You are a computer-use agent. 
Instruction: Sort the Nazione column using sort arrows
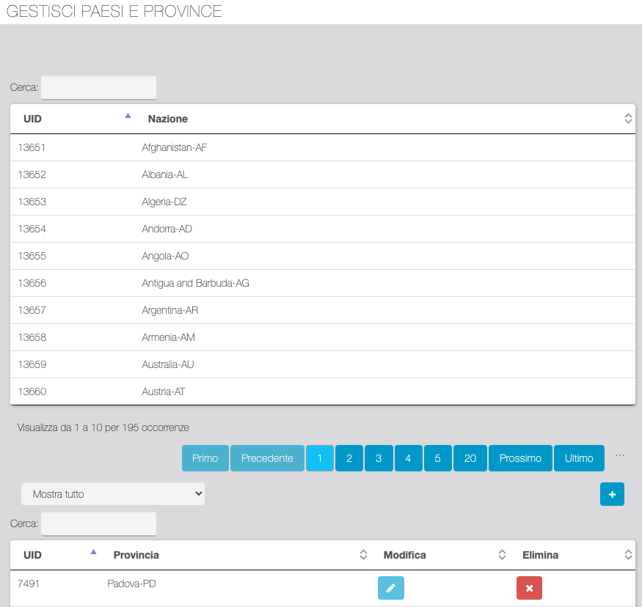[x=628, y=119]
